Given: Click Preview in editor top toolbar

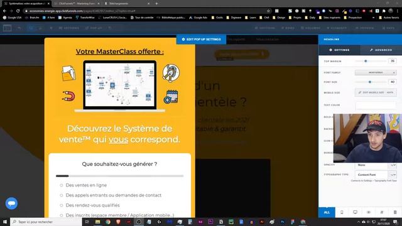Looking at the screenshot, I should (365, 28).
